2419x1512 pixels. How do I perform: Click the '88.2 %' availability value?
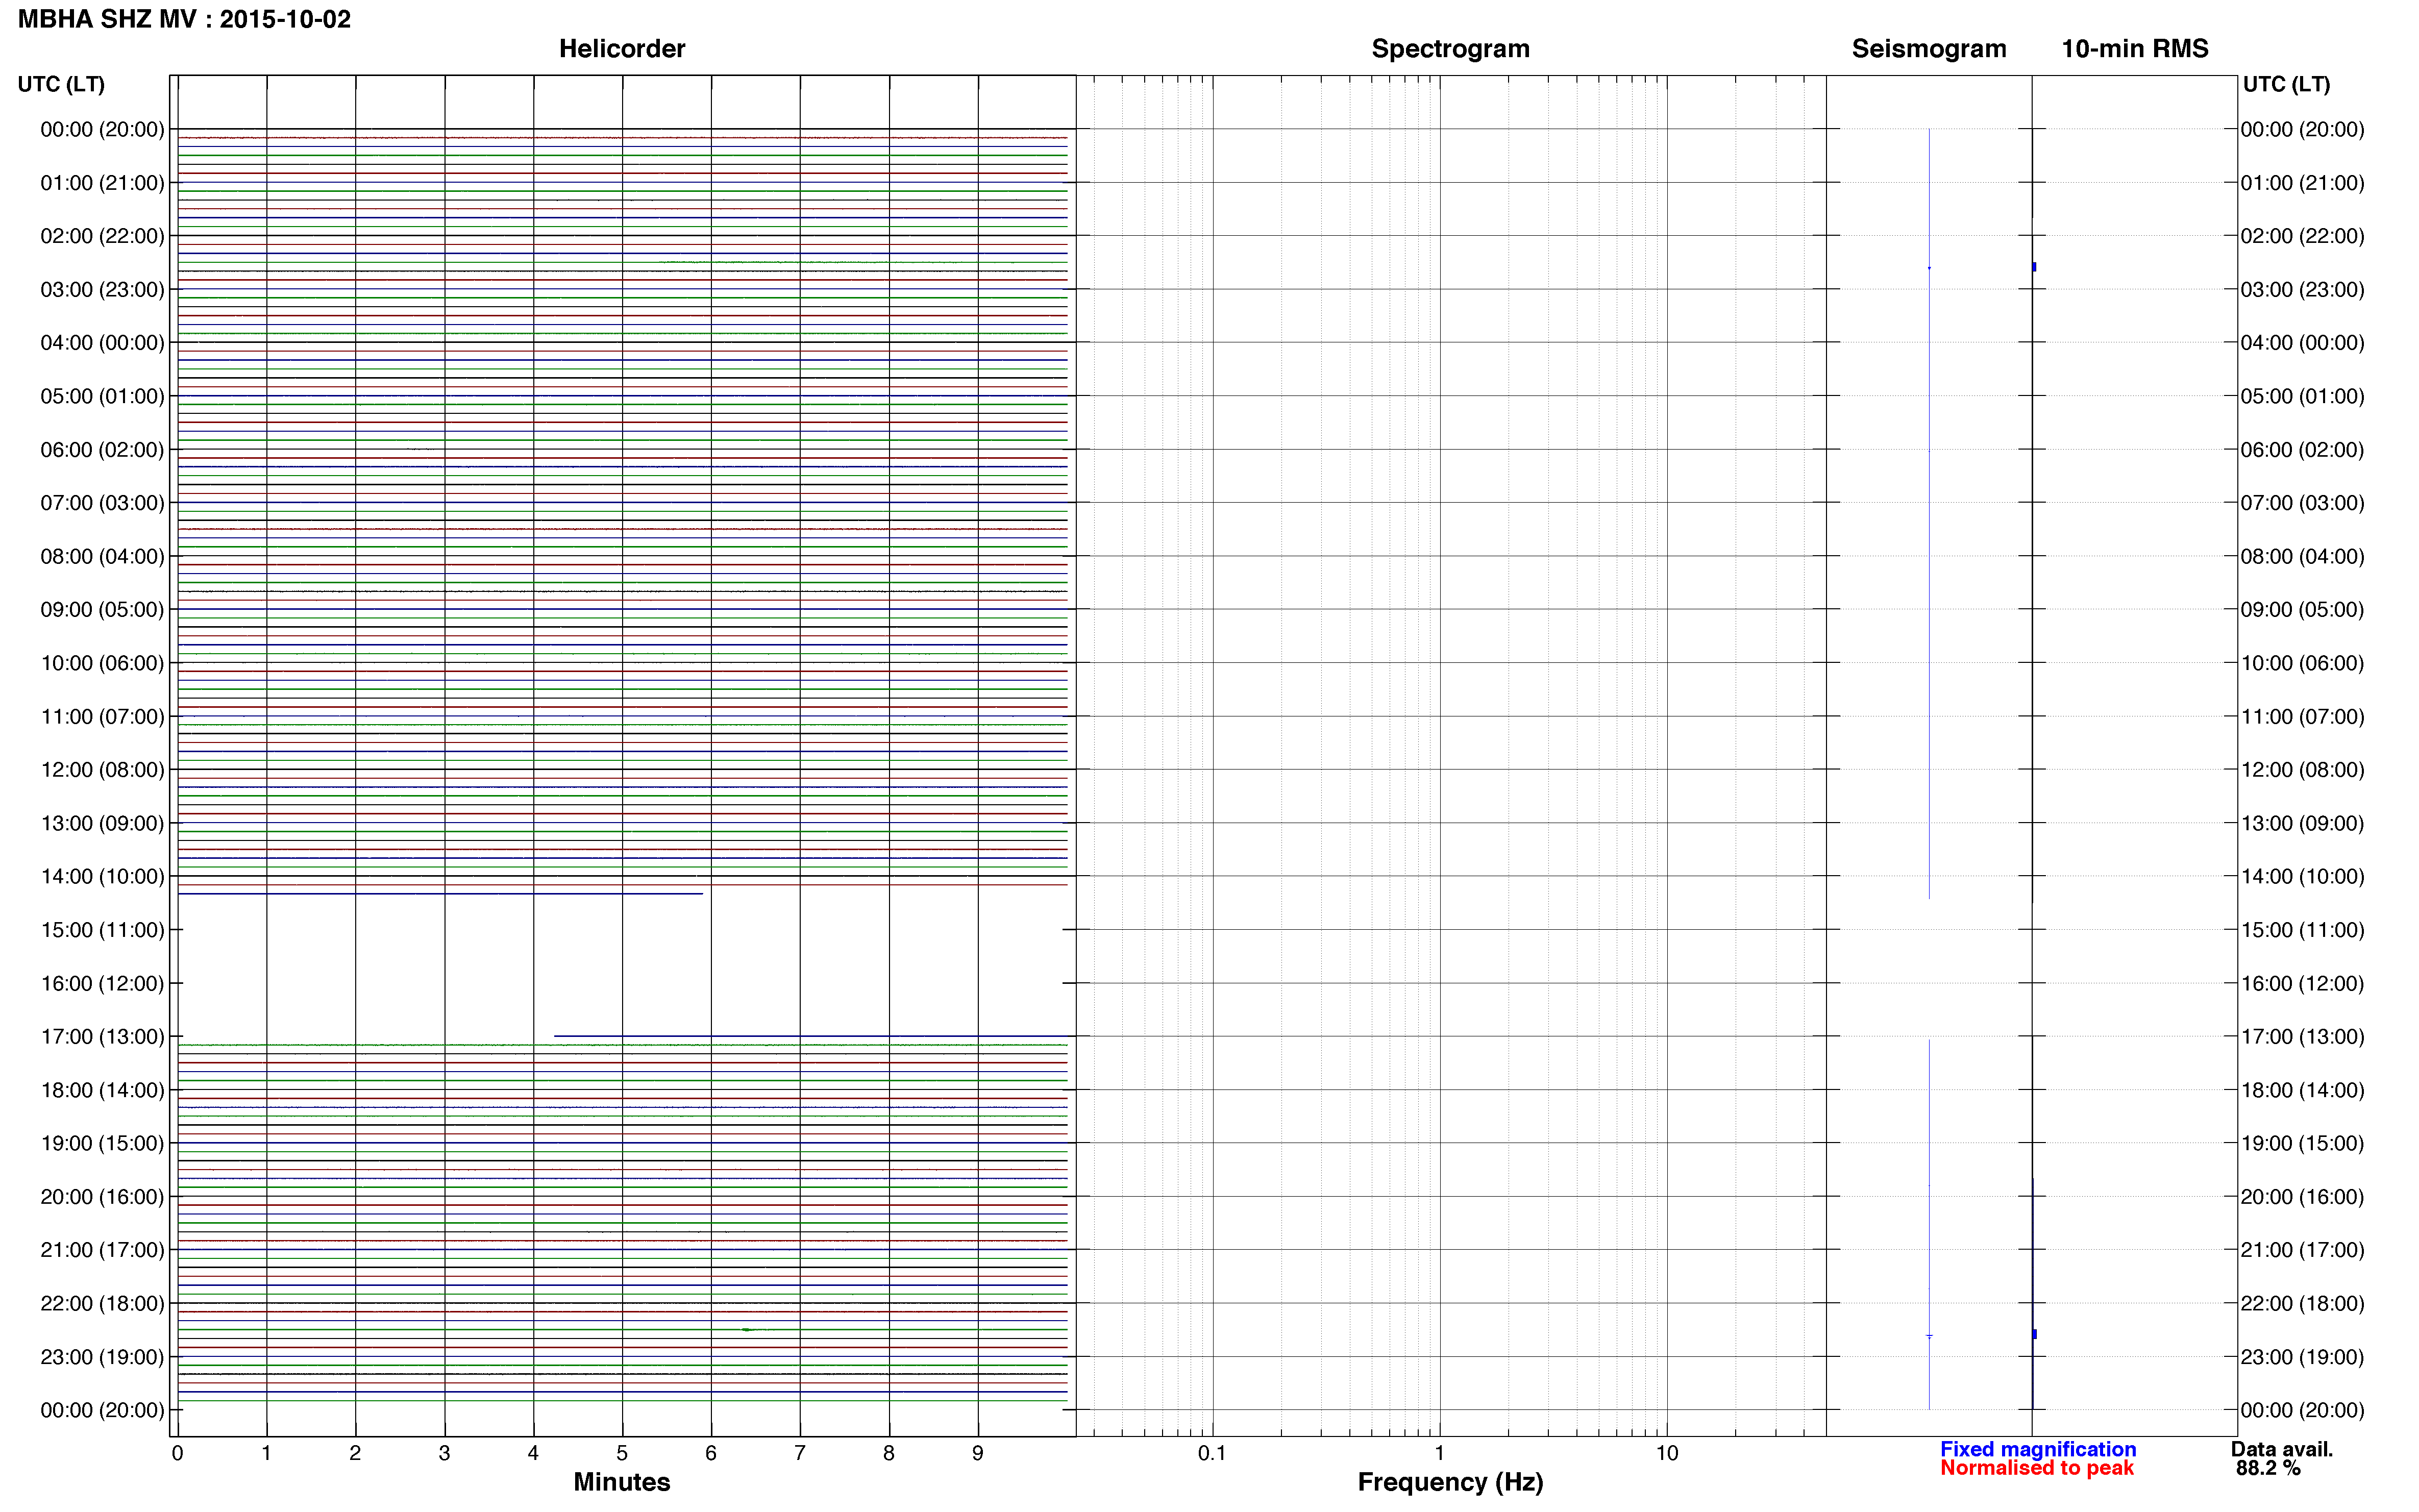(2268, 1469)
